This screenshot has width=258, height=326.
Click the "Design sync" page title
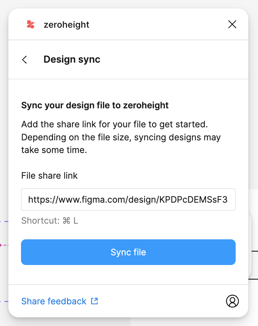tap(72, 59)
